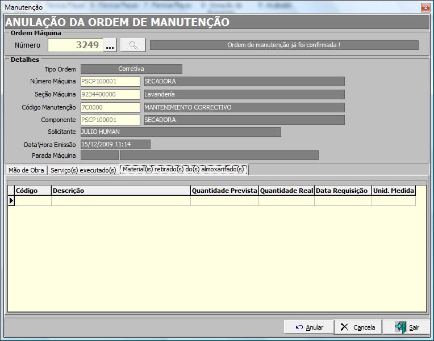This screenshot has width=434, height=341.
Task: Click the order Número field 3249
Action: coord(76,45)
